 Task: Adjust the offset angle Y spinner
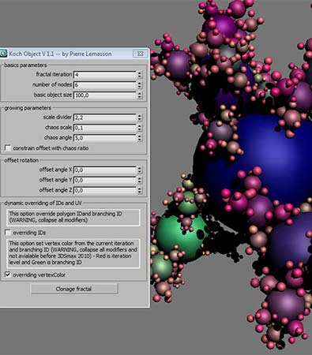[x=140, y=180]
